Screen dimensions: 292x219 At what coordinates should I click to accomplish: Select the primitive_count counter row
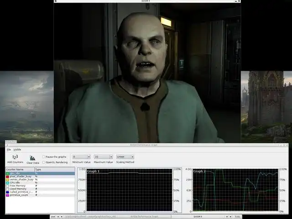click(40, 195)
